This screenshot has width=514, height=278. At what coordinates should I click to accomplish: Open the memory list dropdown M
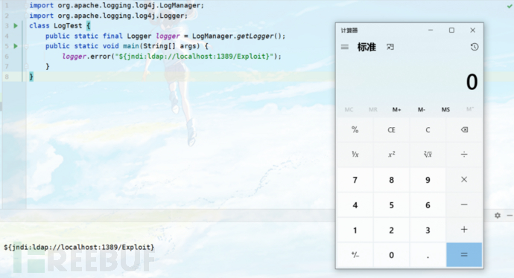[470, 109]
